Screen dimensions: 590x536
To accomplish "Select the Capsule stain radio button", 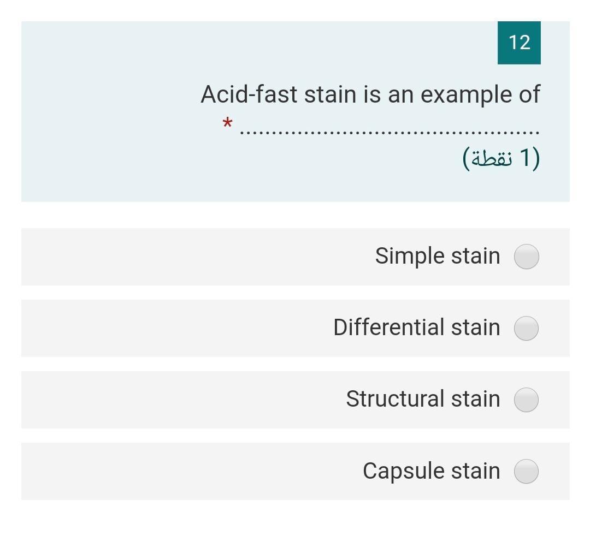I will click(x=526, y=471).
